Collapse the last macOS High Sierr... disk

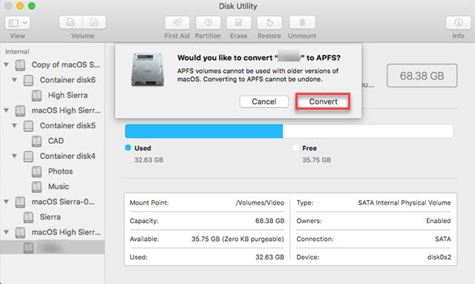point(7,232)
